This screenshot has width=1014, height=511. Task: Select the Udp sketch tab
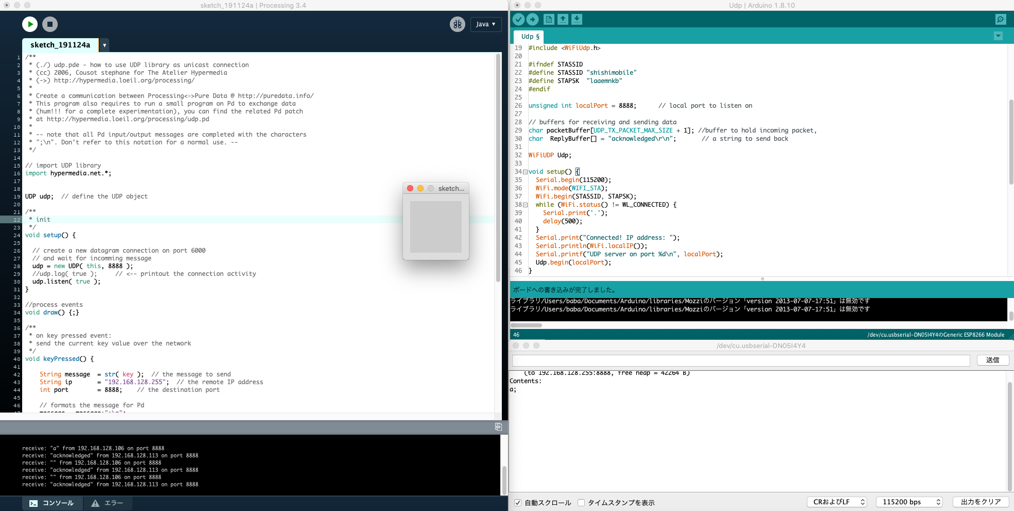[x=530, y=37]
